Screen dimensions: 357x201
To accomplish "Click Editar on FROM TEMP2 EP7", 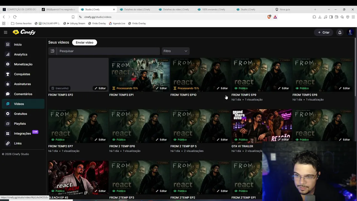I will [100, 140].
